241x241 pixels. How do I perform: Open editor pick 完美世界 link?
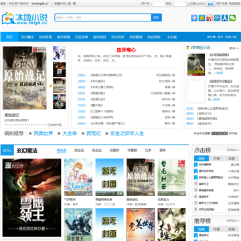pyautogui.click(x=44, y=134)
